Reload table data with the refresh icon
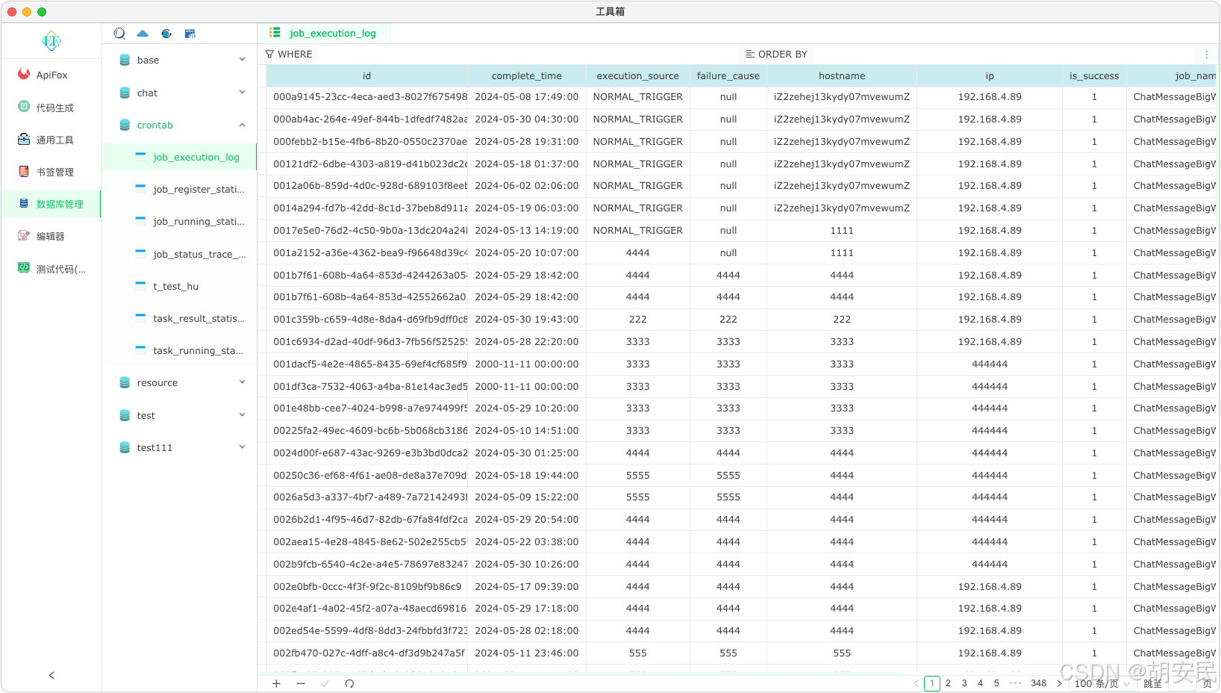Image resolution: width=1221 pixels, height=693 pixels. (x=349, y=683)
